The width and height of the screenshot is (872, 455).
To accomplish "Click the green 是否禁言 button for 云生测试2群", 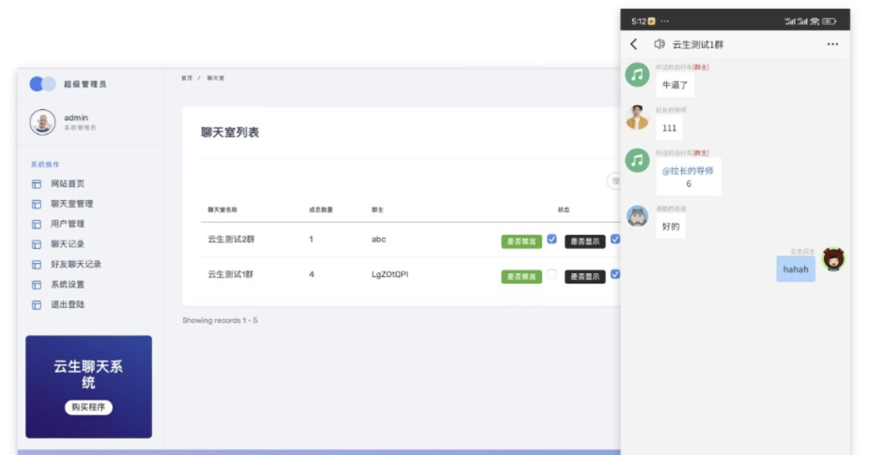I will 521,242.
